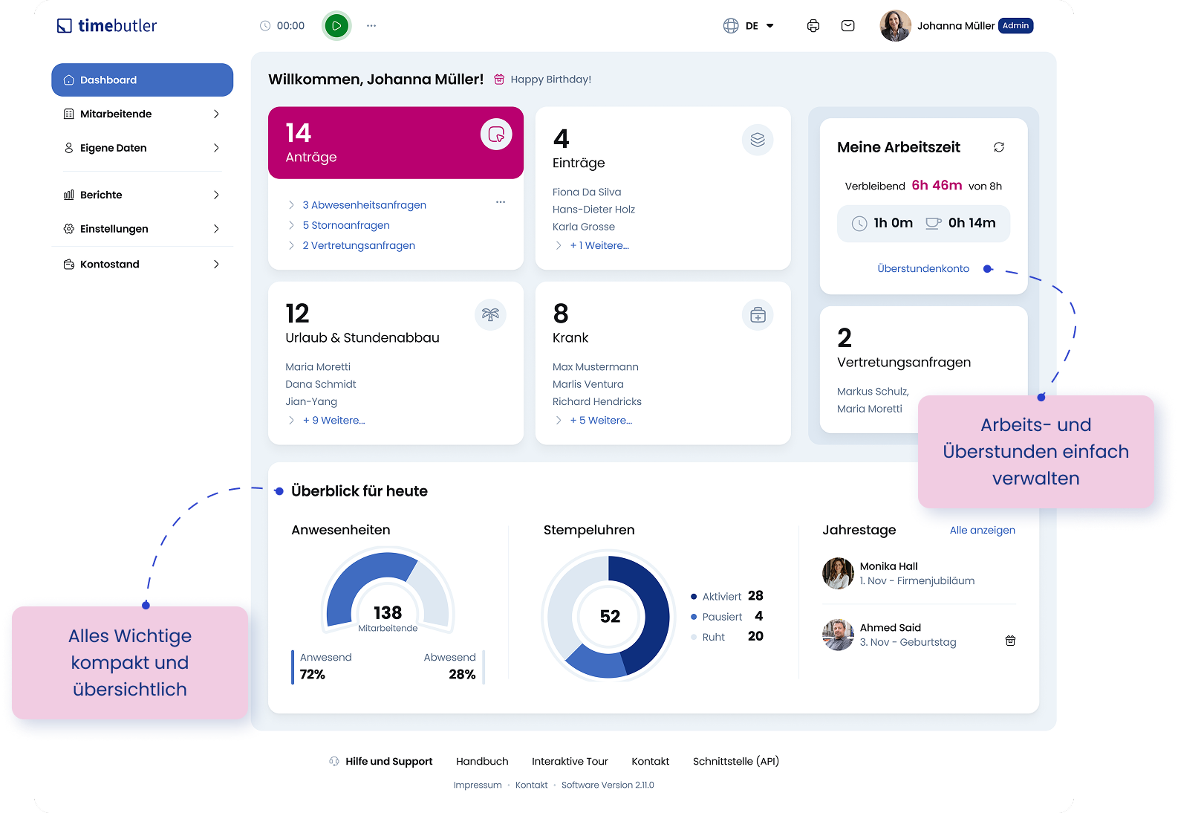Click Johanna Müller's profile avatar
The width and height of the screenshot is (1178, 813).
coord(895,26)
